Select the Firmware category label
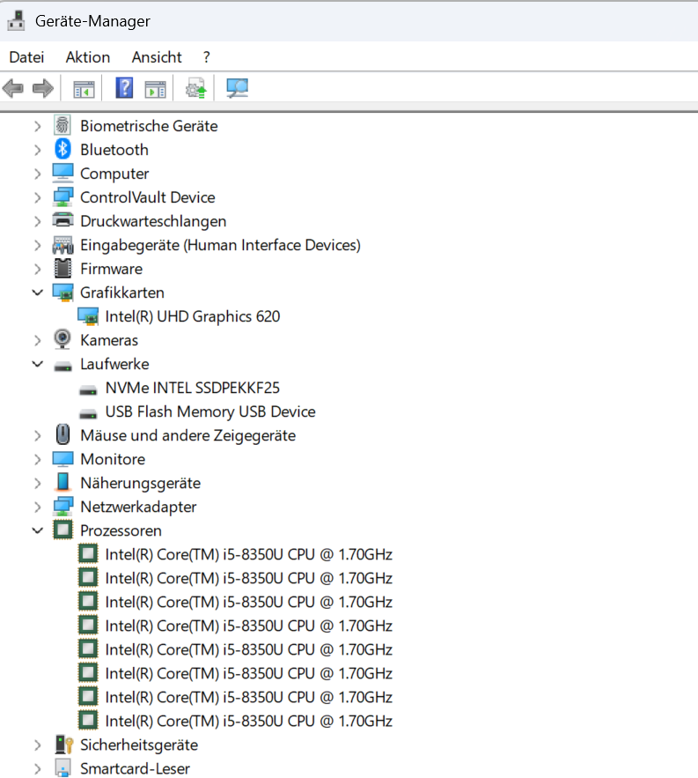Viewport: 698px width, 778px height. pos(111,269)
